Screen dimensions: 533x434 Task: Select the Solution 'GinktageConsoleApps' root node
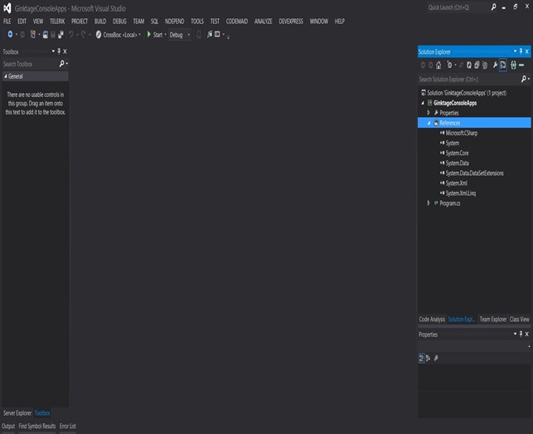(467, 93)
